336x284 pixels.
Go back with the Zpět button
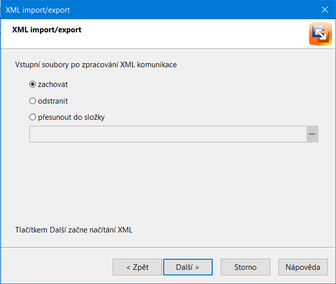click(x=137, y=267)
